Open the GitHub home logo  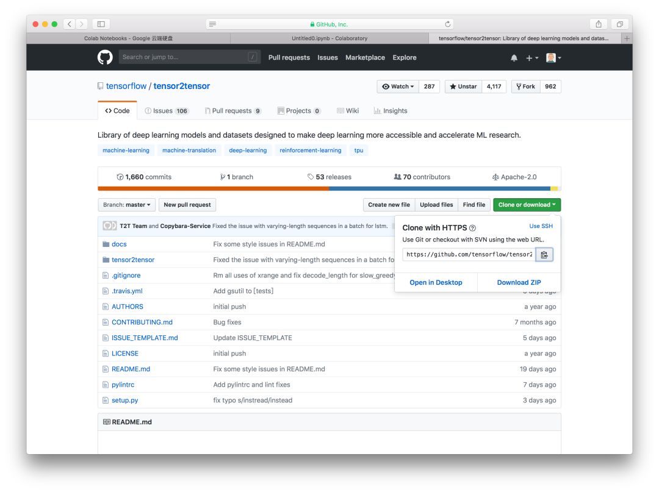tap(105, 57)
